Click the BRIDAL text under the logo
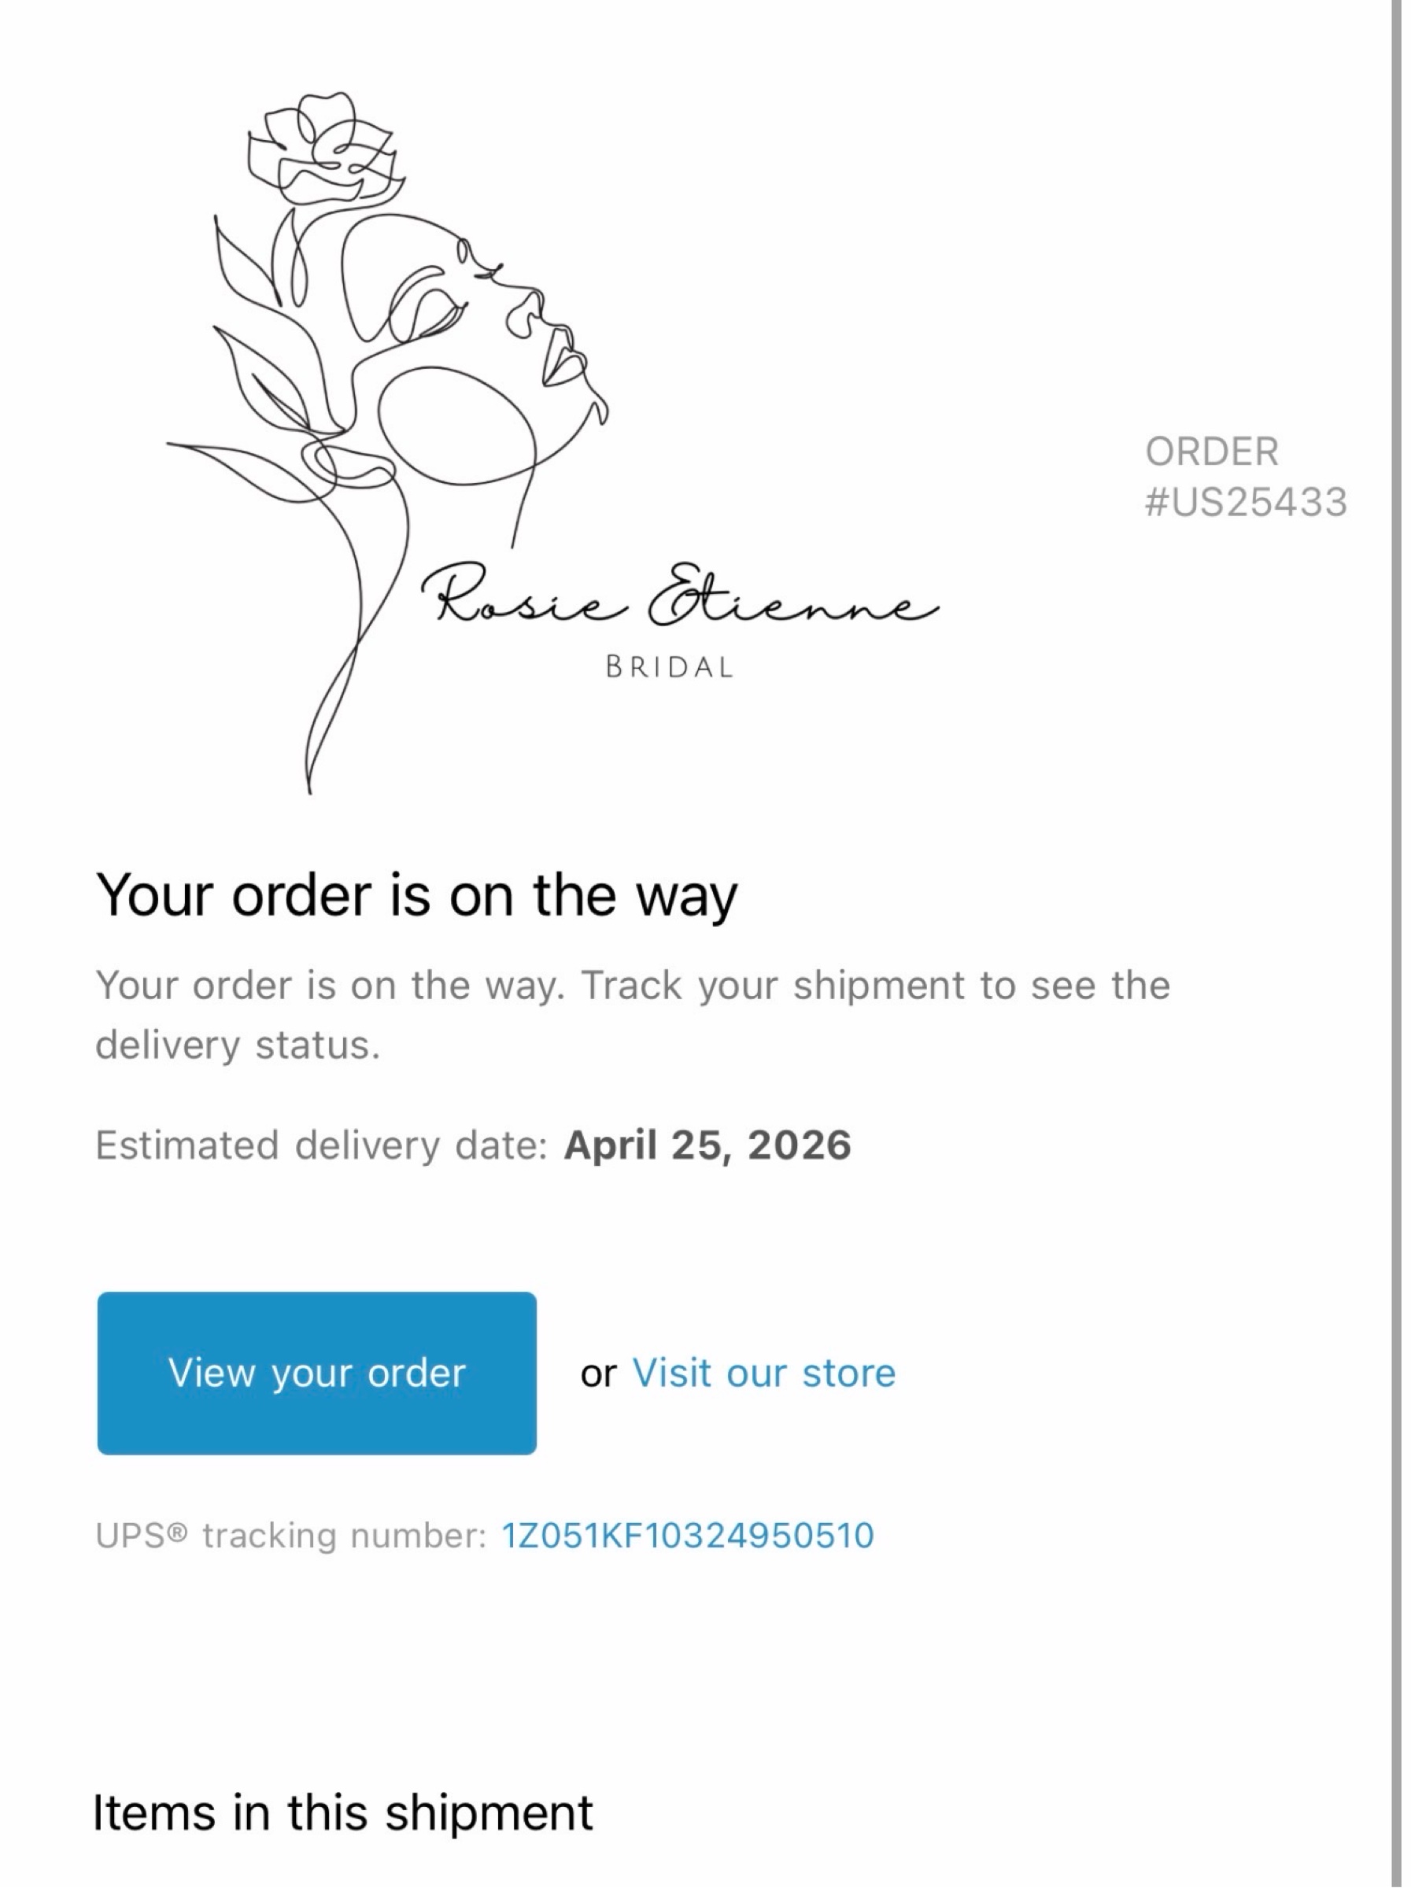Screen dimensions: 1411x1888 (670, 667)
